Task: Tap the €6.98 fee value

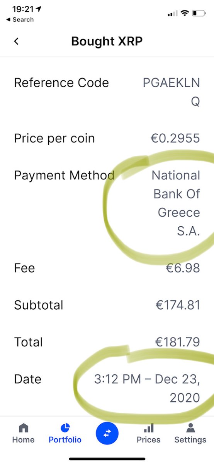Action: [x=183, y=268]
